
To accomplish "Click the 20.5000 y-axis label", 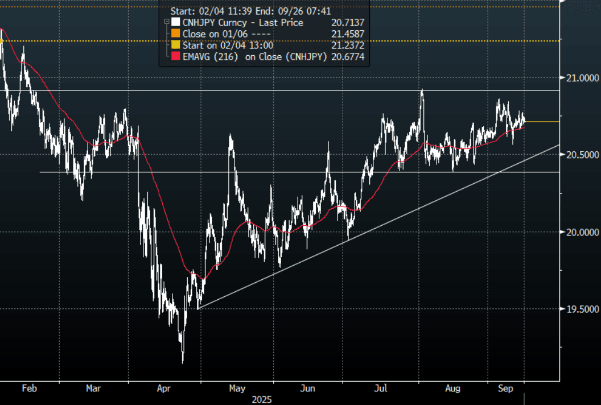I will (x=583, y=154).
